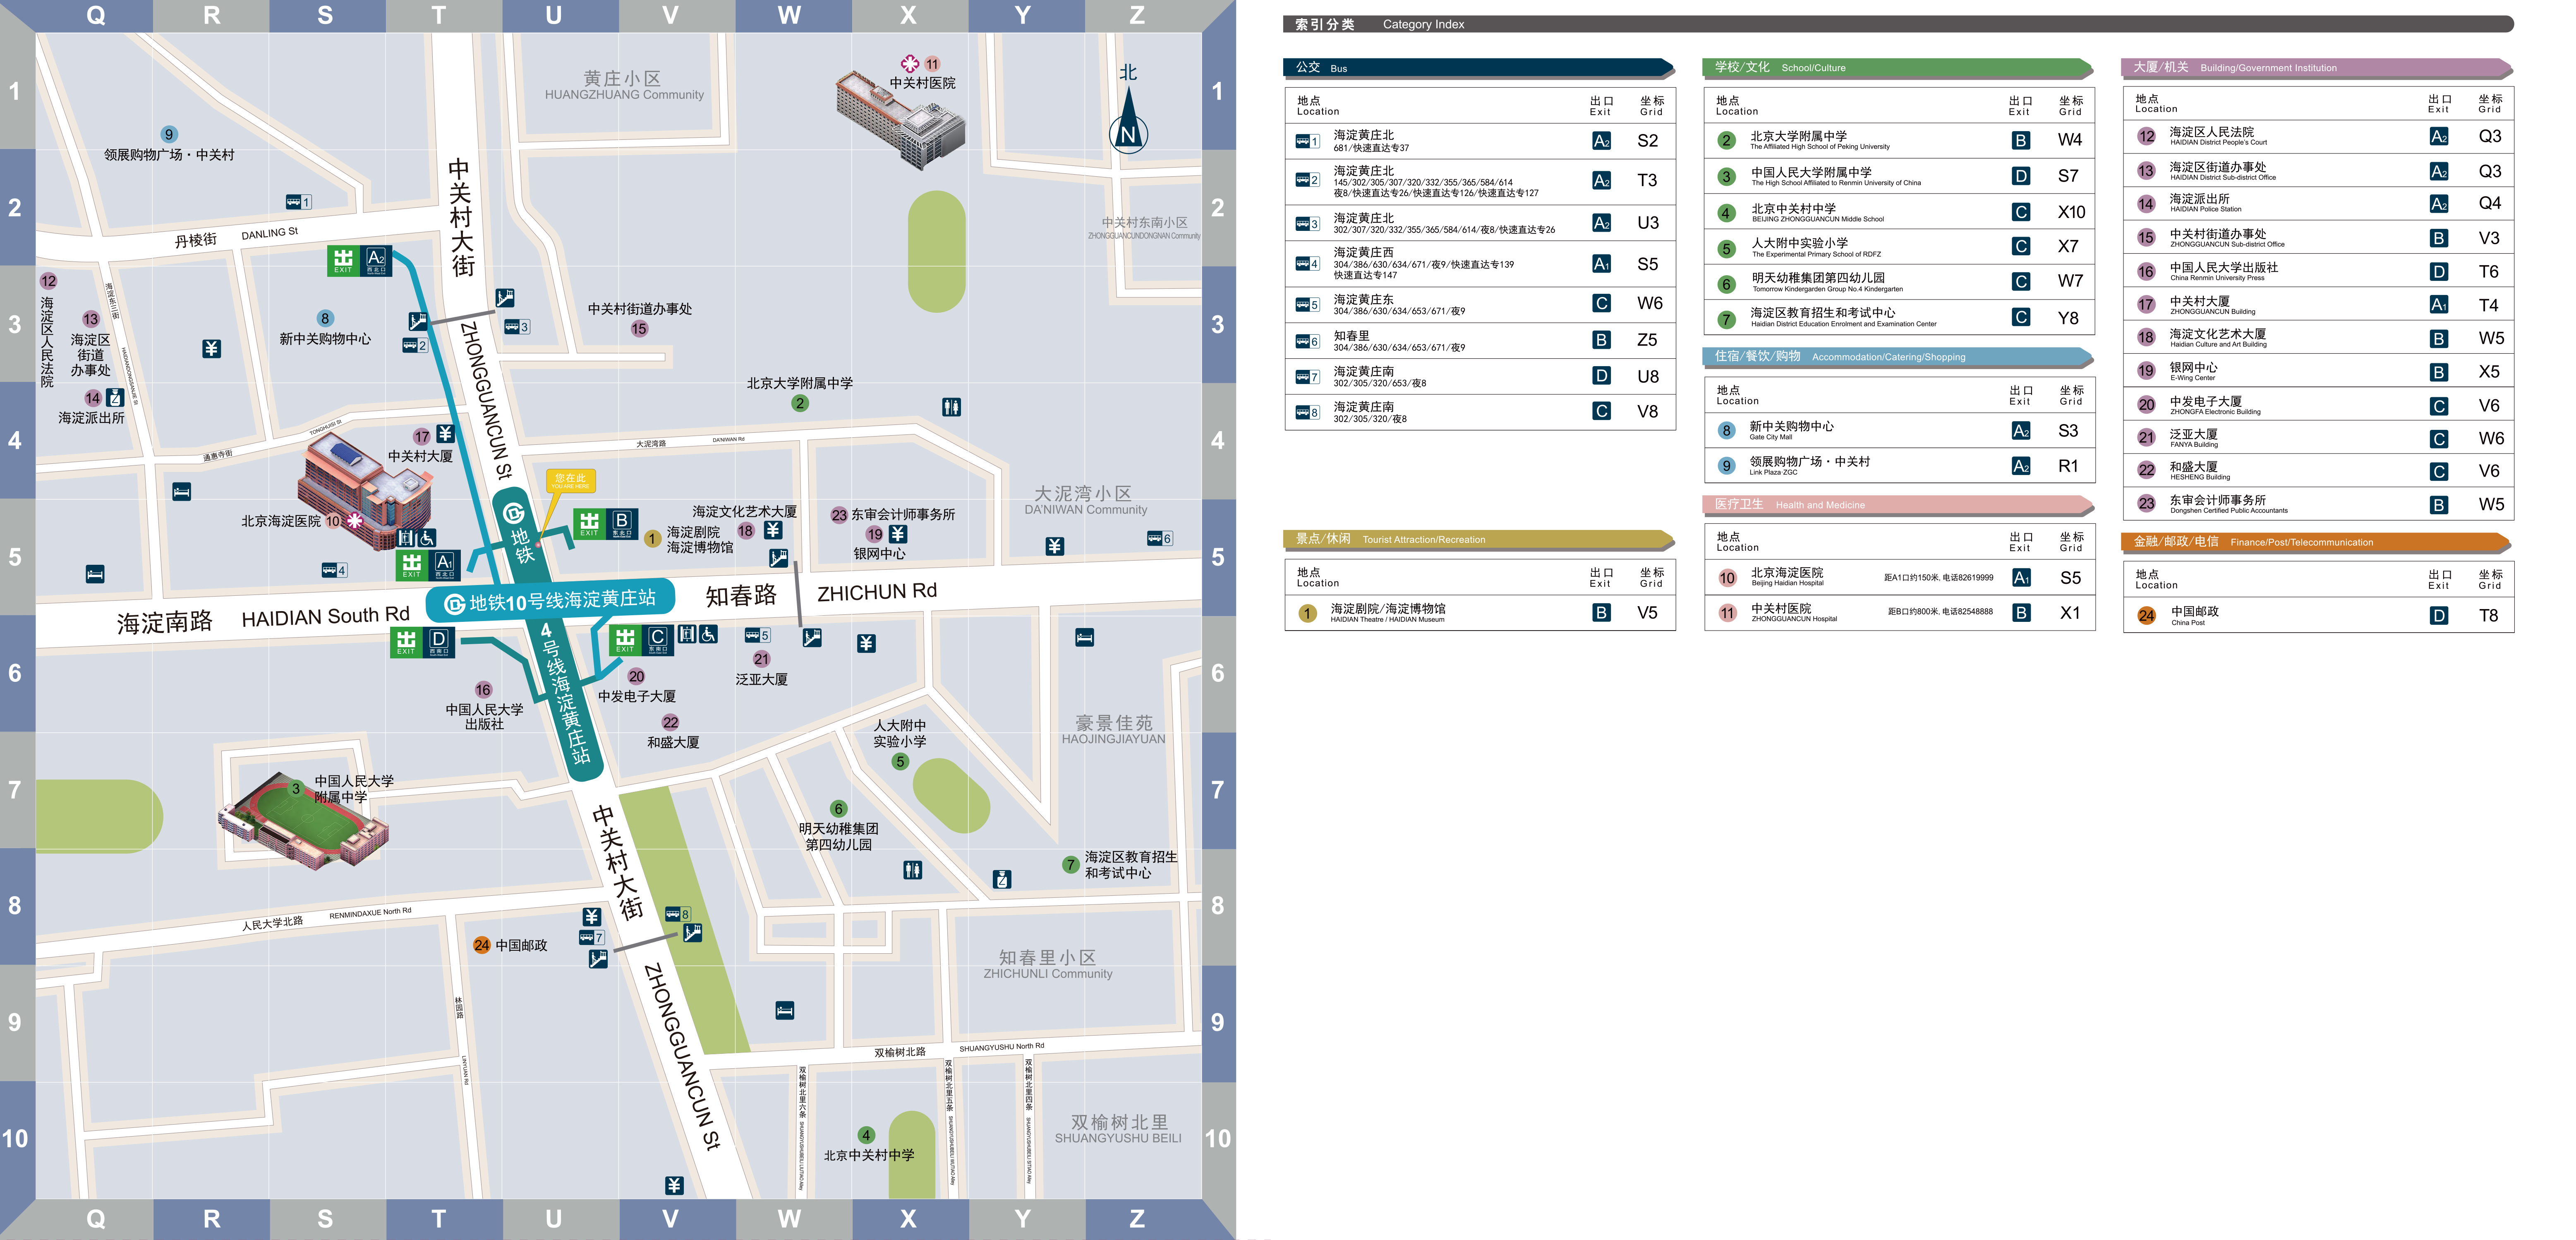Select the Health and Medicine header
Image resolution: width=2576 pixels, height=1240 pixels.
1897,505
